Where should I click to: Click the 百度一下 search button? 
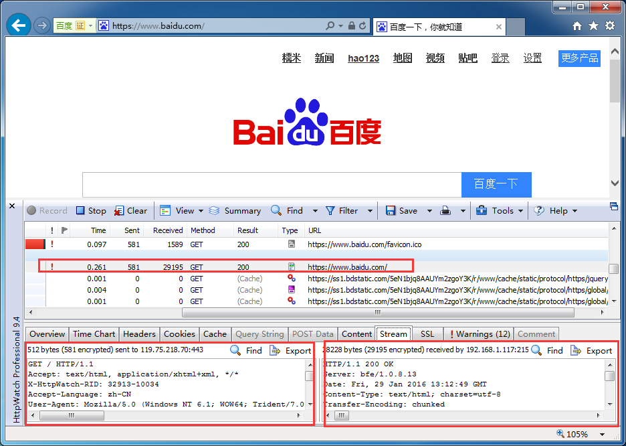pyautogui.click(x=496, y=185)
